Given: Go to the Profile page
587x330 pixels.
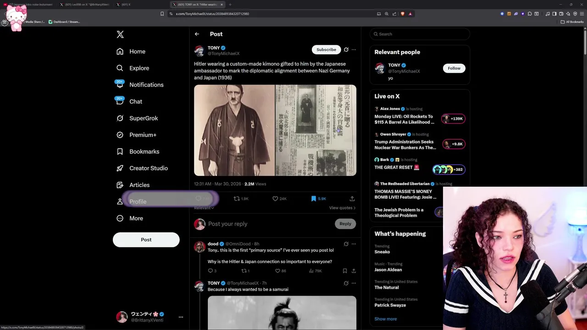Looking at the screenshot, I should point(132,202).
